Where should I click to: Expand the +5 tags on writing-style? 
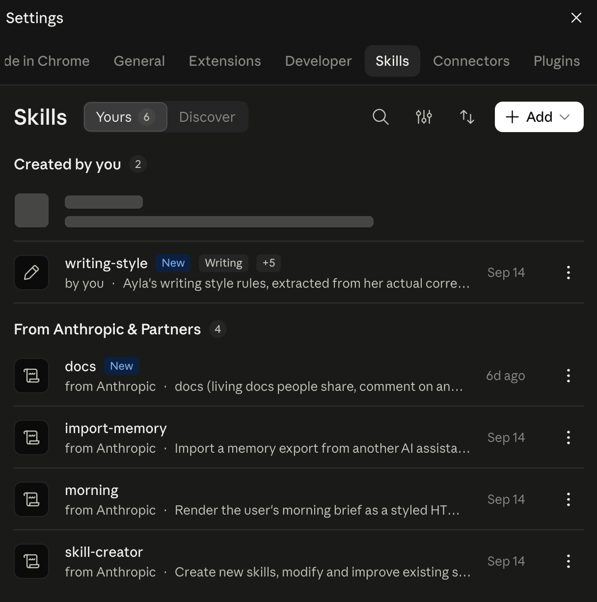[x=269, y=263]
